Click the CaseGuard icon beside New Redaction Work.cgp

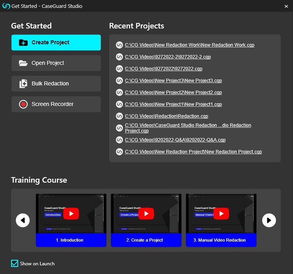point(119,45)
